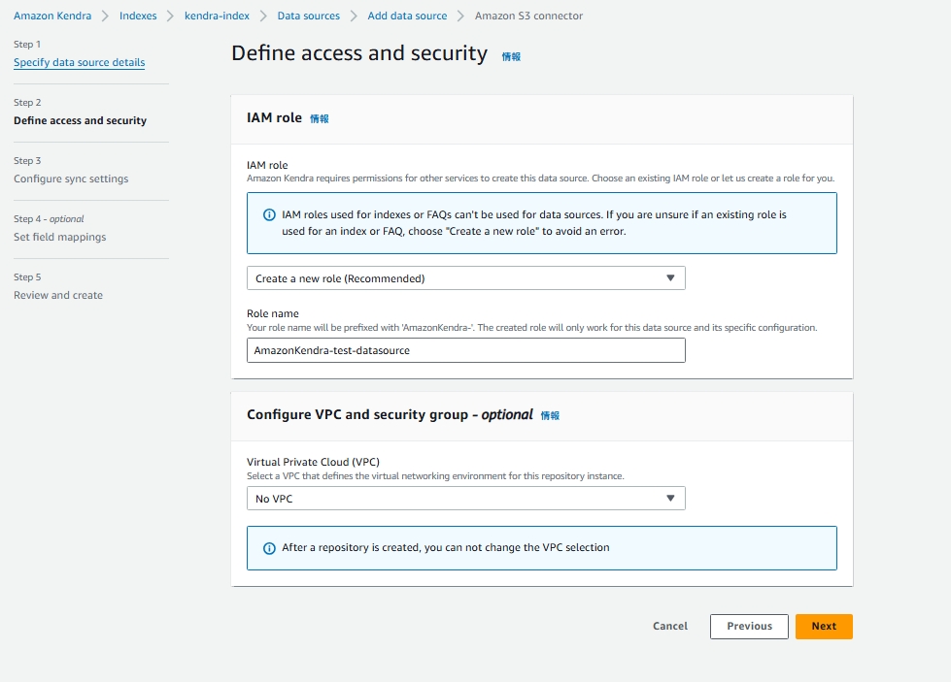Select the 'Configure sync settings' step
Screen dimensions: 951x682
71,179
